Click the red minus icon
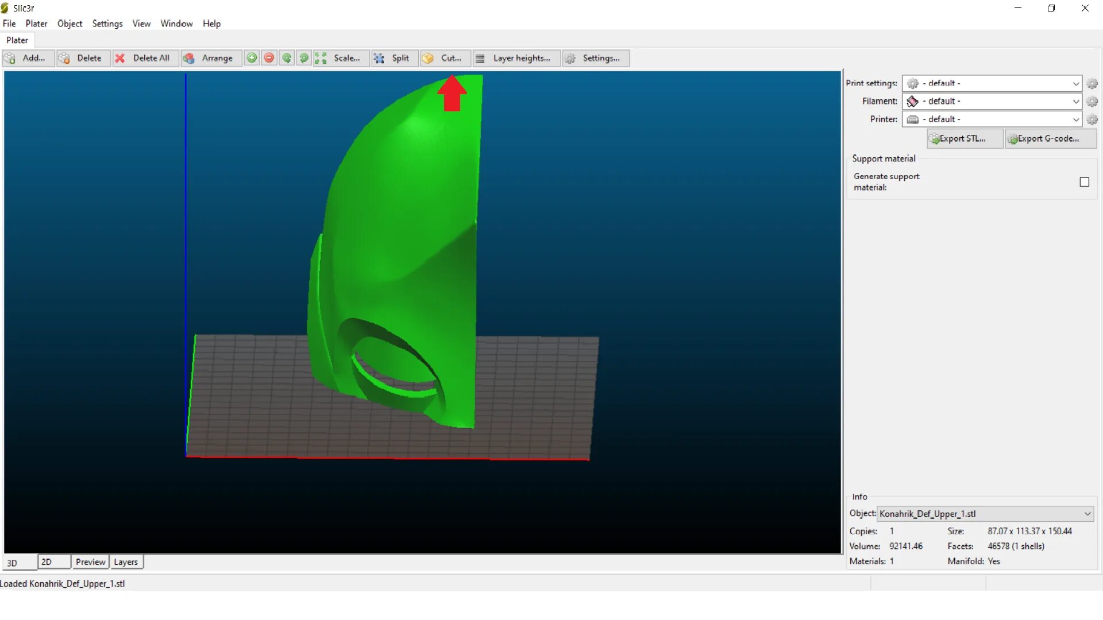The width and height of the screenshot is (1103, 620). [x=269, y=58]
